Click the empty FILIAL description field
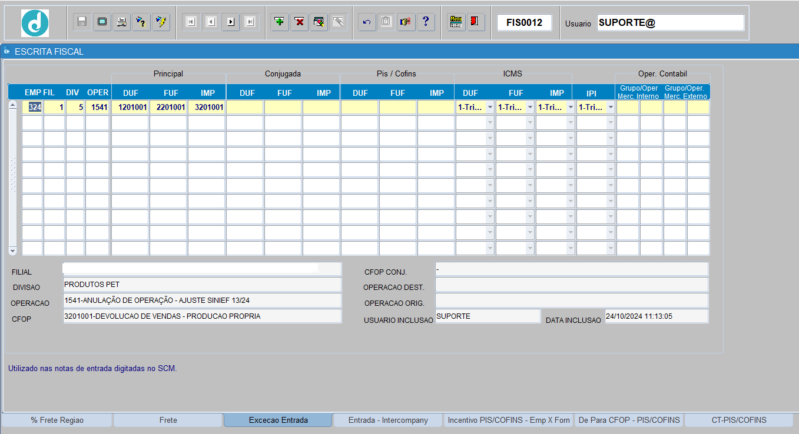The image size is (799, 434). (202, 269)
